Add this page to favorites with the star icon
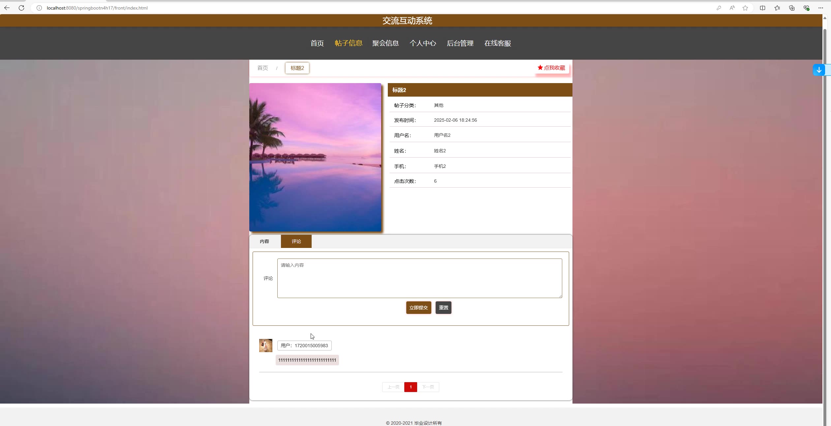This screenshot has height=426, width=831. coord(745,8)
